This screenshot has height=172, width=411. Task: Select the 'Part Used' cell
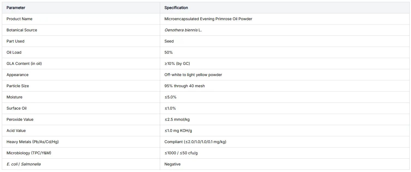(x=81, y=41)
